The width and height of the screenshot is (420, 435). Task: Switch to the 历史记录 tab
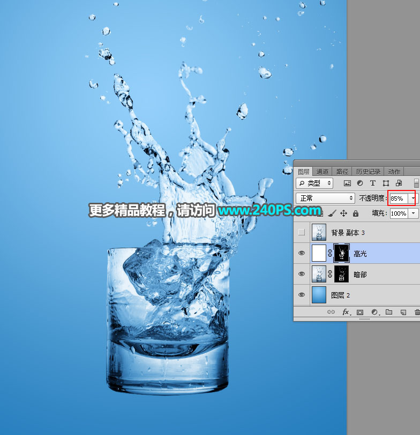[x=368, y=172]
